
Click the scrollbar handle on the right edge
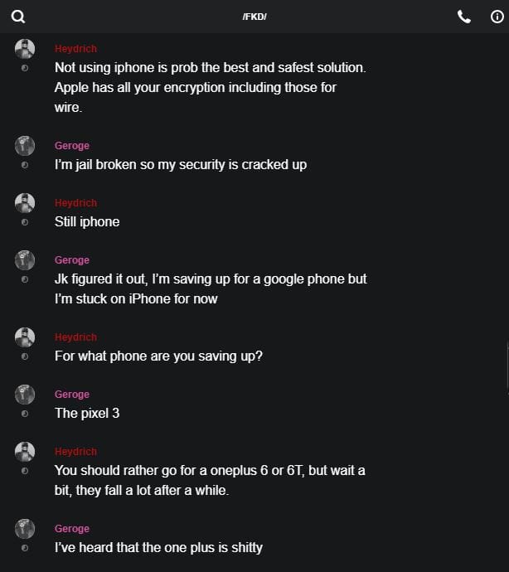point(507,366)
